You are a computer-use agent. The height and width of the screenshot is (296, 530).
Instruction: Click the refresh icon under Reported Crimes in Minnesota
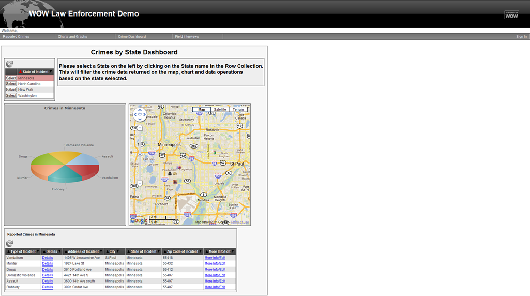coord(9,243)
